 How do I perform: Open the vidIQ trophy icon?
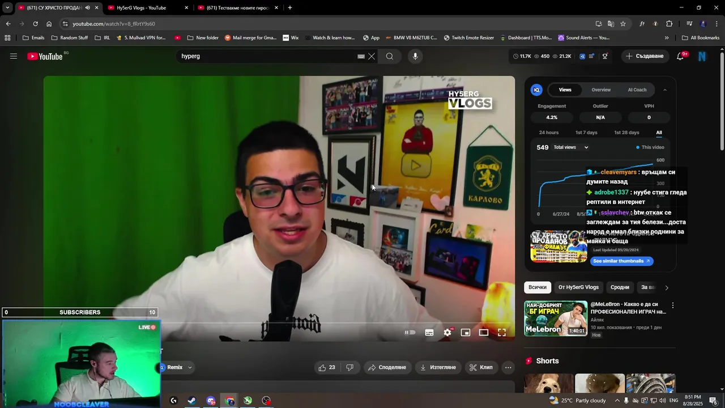[x=605, y=56]
